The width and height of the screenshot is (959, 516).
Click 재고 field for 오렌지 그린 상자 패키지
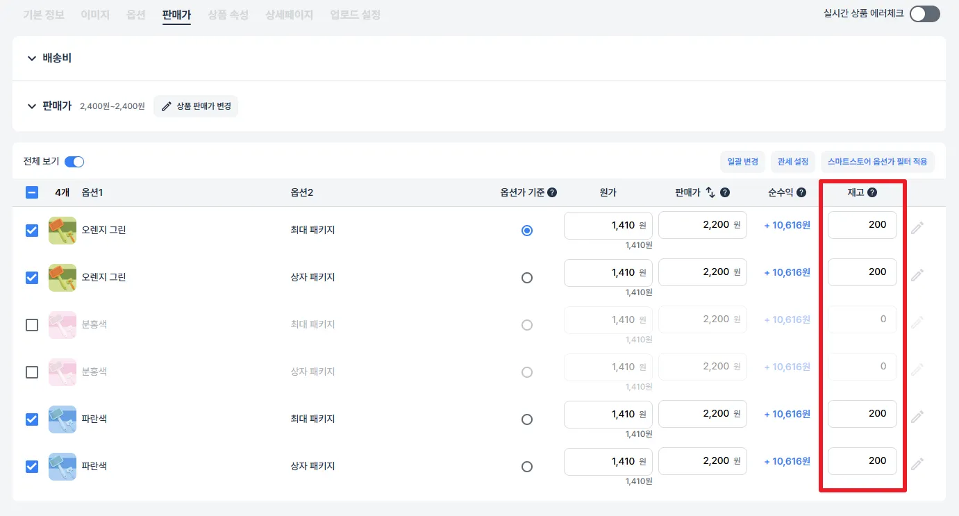click(862, 272)
